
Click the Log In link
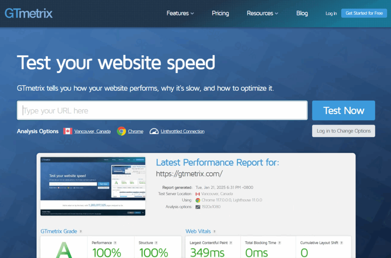[331, 13]
